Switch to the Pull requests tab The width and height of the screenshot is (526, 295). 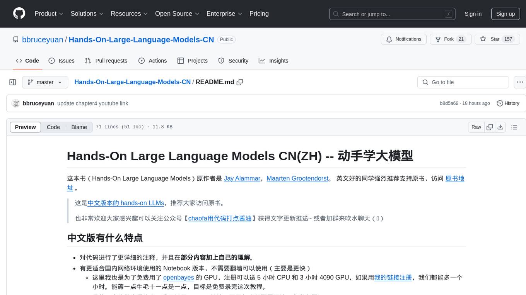click(106, 61)
